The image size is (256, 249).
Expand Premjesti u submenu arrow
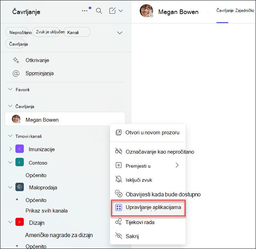point(177,165)
